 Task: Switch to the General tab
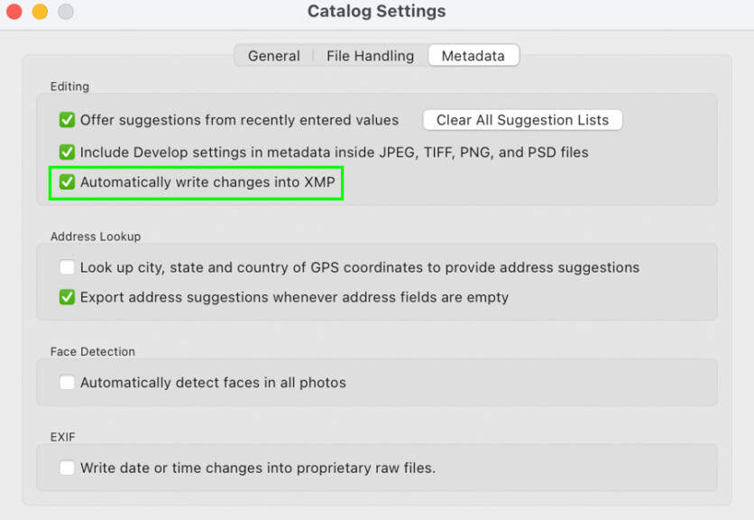pyautogui.click(x=273, y=55)
